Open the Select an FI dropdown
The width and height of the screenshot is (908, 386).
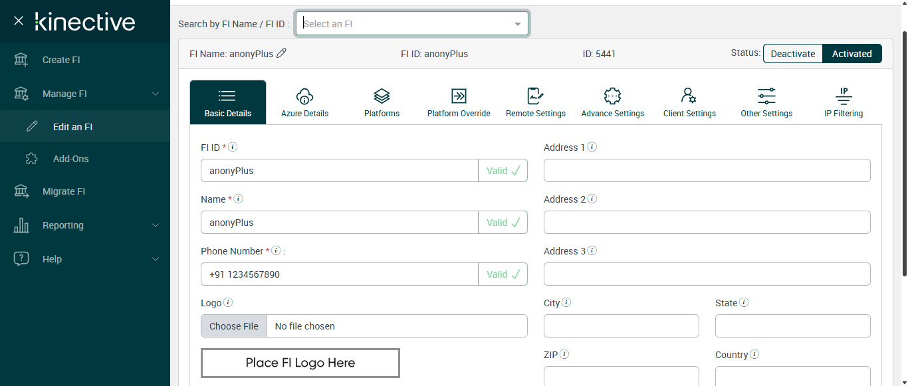[412, 23]
